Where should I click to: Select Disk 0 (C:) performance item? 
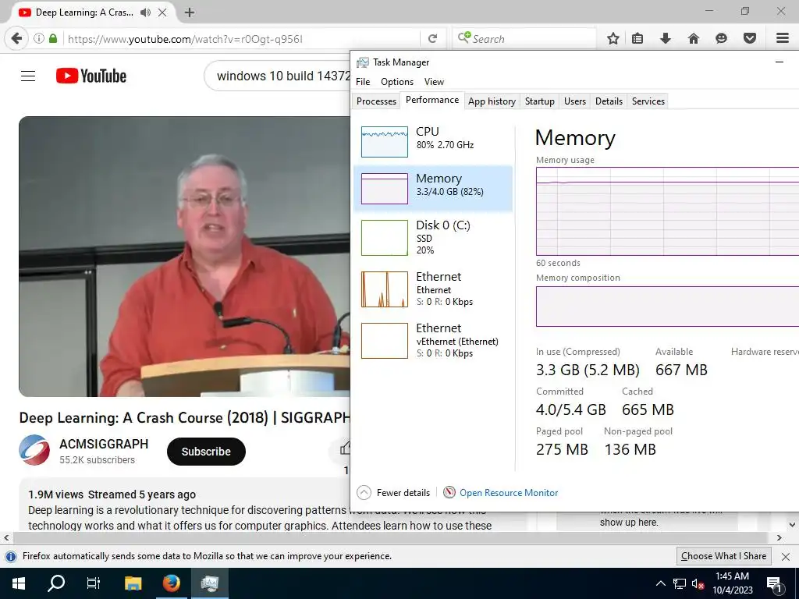coord(433,237)
